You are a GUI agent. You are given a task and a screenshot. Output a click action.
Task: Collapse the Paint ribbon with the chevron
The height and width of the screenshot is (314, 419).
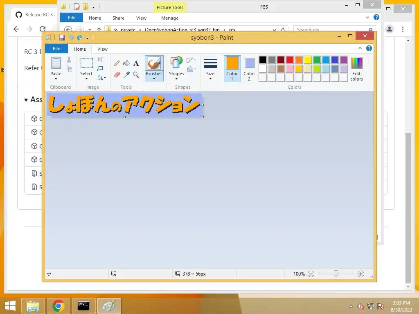click(360, 48)
